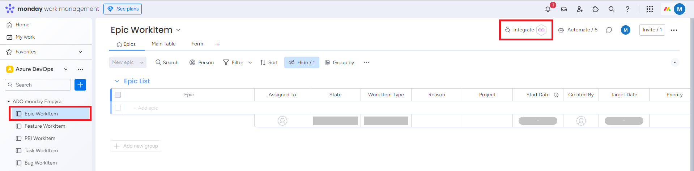Click the See plans button

coord(123,9)
